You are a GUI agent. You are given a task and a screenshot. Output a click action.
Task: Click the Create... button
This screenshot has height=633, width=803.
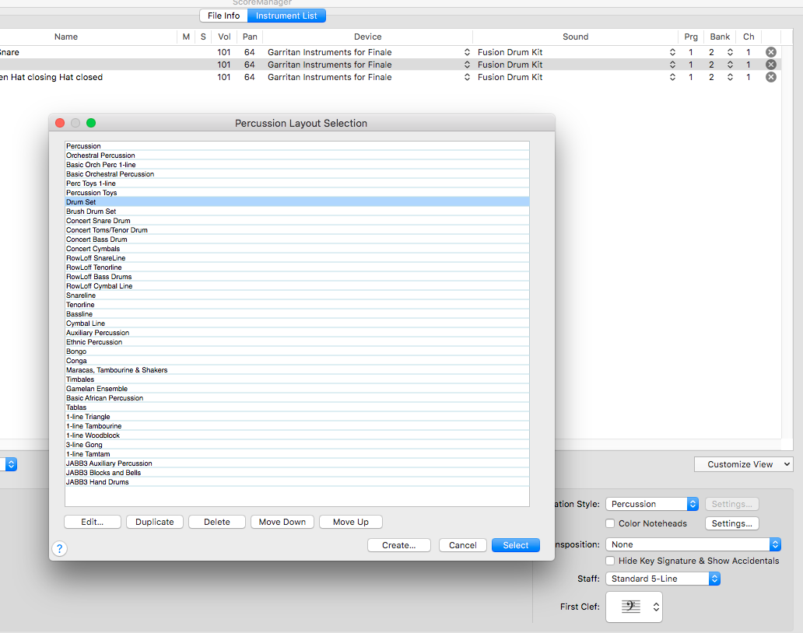click(x=398, y=545)
